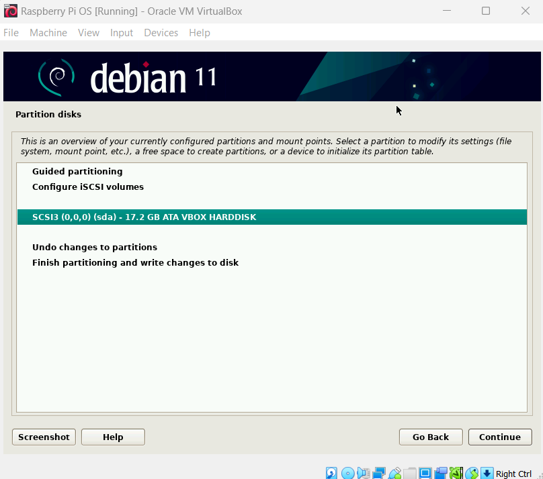Click the Go Back button

pos(430,437)
